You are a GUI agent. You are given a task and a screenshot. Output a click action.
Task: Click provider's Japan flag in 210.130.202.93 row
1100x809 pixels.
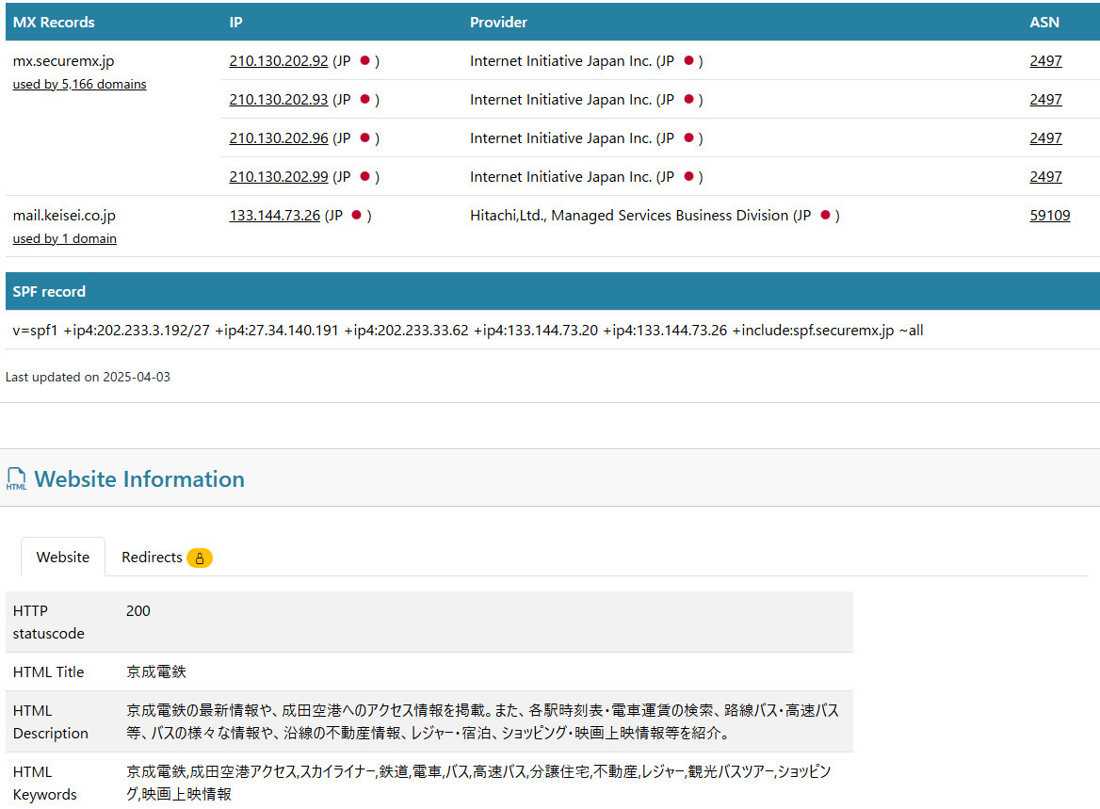[688, 100]
